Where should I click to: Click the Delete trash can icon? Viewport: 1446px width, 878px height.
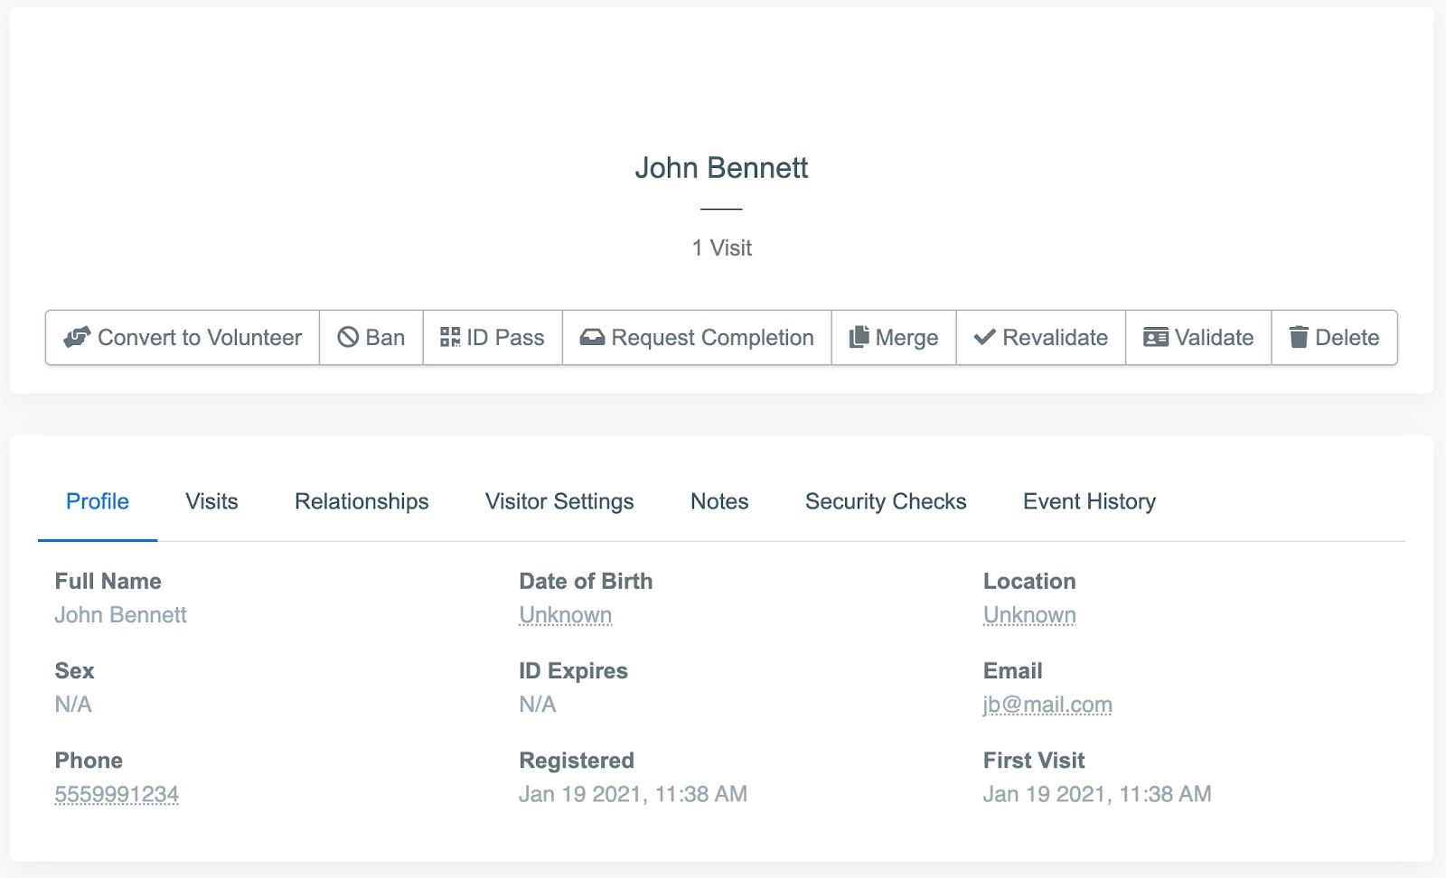(1299, 338)
